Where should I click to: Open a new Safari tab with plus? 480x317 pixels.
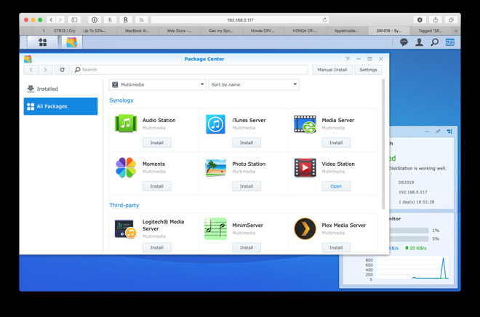coord(456,31)
